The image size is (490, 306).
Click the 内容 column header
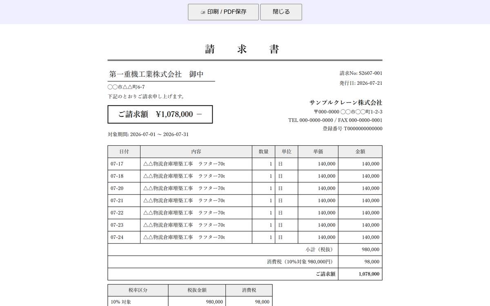coord(196,151)
